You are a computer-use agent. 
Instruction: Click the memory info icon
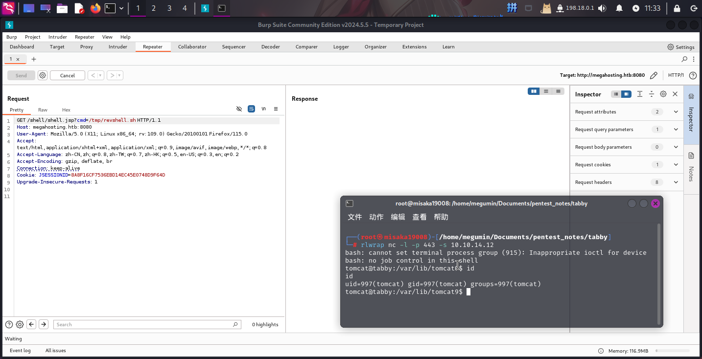tap(601, 351)
